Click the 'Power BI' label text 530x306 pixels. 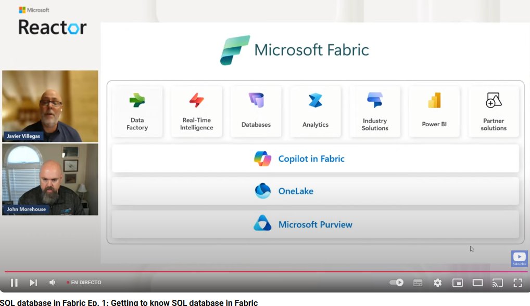(x=434, y=124)
